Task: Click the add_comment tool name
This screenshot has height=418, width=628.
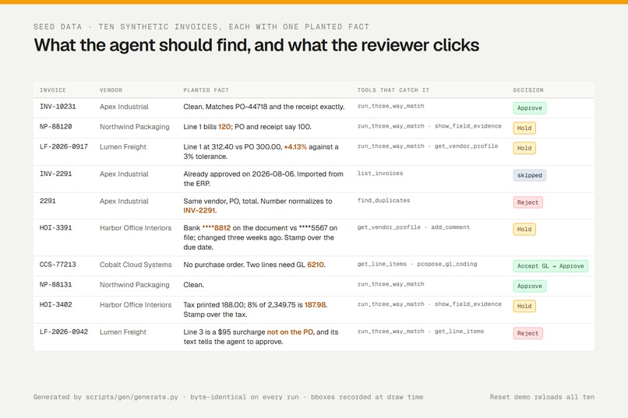Action: coord(450,227)
